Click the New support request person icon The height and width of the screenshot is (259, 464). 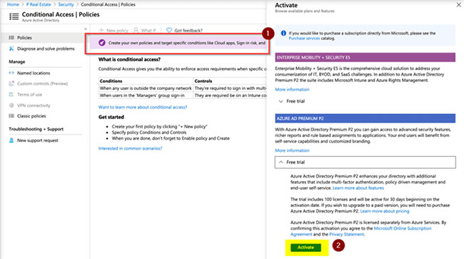[x=11, y=141]
